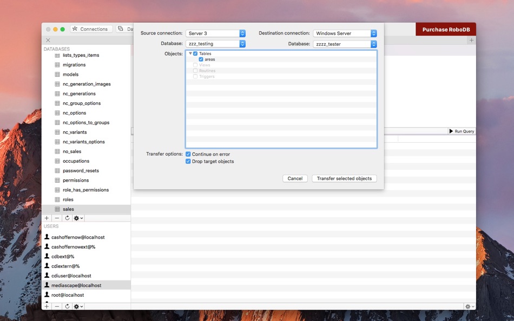The width and height of the screenshot is (514, 321).
Task: Click Transfer selected objects button
Action: [x=344, y=178]
